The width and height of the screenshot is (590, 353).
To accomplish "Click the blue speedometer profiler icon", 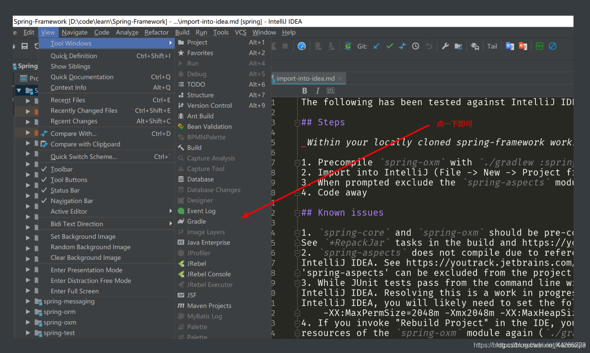I will coord(302,46).
